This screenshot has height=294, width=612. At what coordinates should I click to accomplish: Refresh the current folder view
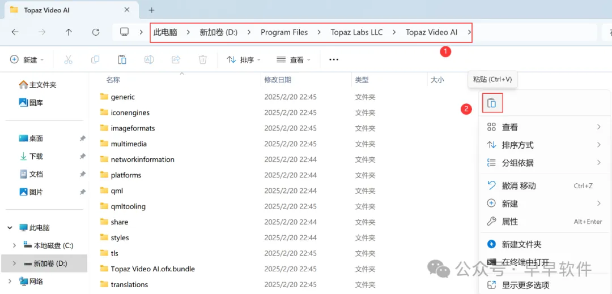(96, 32)
